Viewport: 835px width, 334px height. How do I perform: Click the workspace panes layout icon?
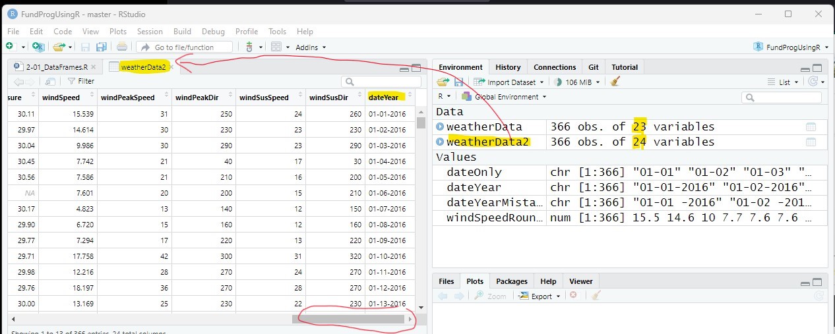(276, 47)
